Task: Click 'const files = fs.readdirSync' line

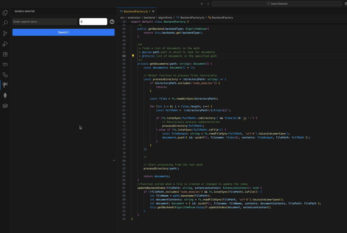Action: pyautogui.click(x=184, y=98)
